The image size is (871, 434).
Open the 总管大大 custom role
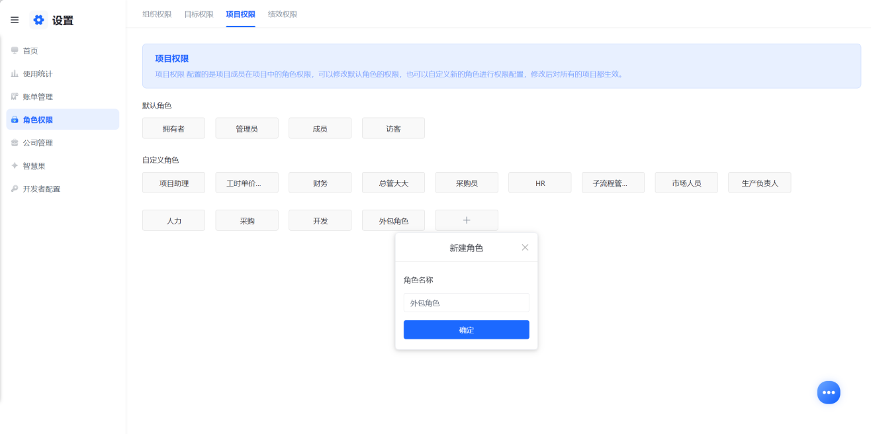tap(393, 183)
